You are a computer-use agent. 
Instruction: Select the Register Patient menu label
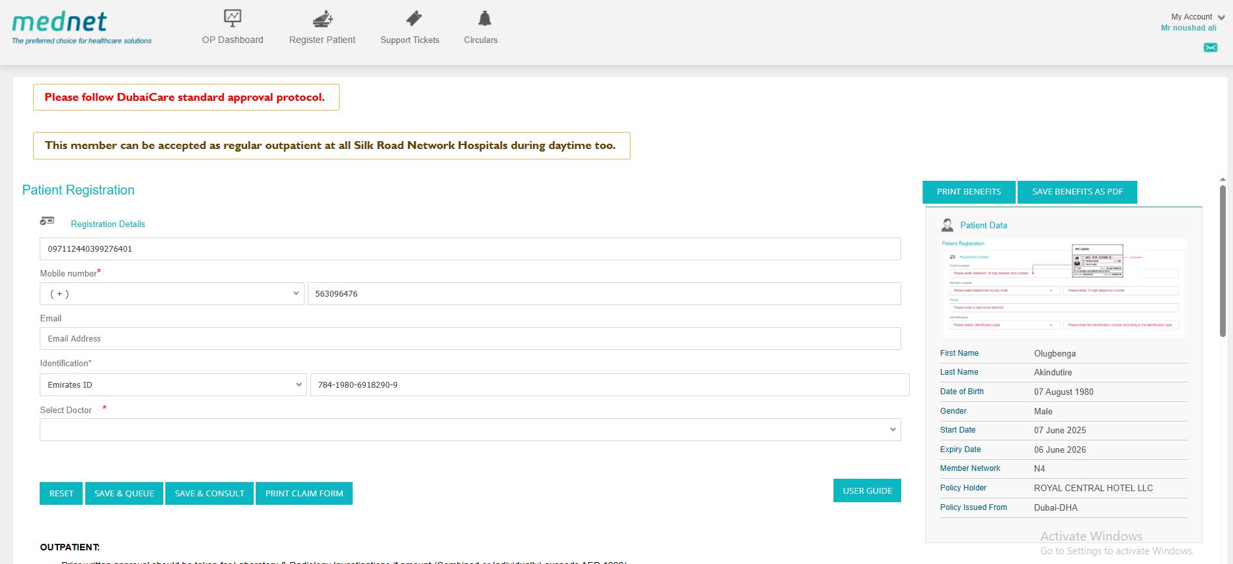(322, 40)
